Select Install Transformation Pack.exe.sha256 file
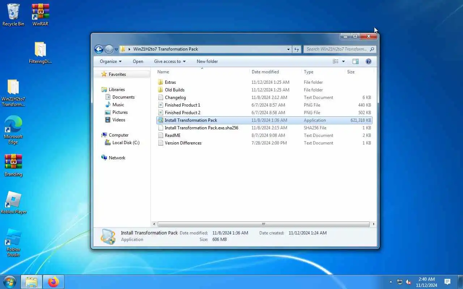This screenshot has height=289, width=463. tap(264, 128)
